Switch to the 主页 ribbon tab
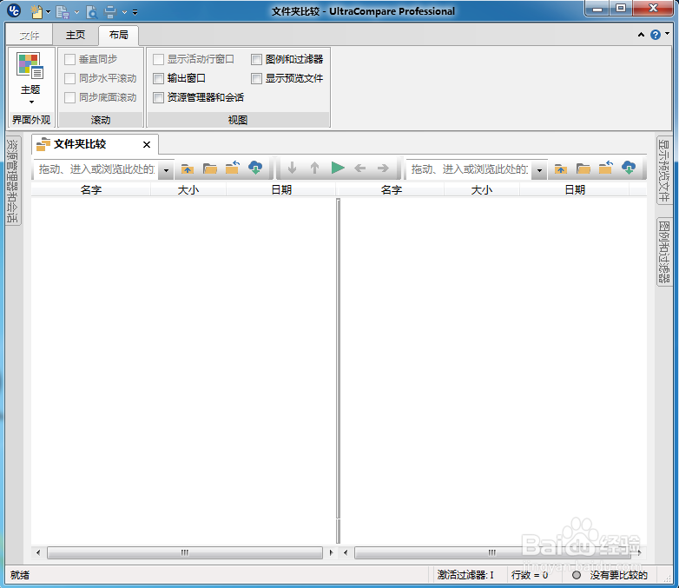 (76, 35)
